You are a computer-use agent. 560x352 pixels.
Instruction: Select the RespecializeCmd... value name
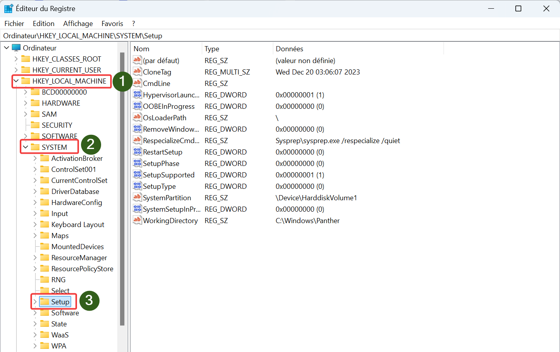pyautogui.click(x=171, y=140)
